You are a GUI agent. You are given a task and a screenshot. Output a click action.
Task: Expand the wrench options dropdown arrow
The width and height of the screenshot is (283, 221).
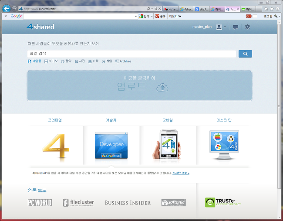point(280,16)
